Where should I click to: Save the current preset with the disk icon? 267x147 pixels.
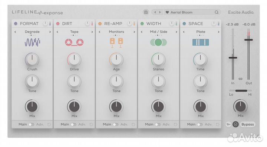pos(146,12)
